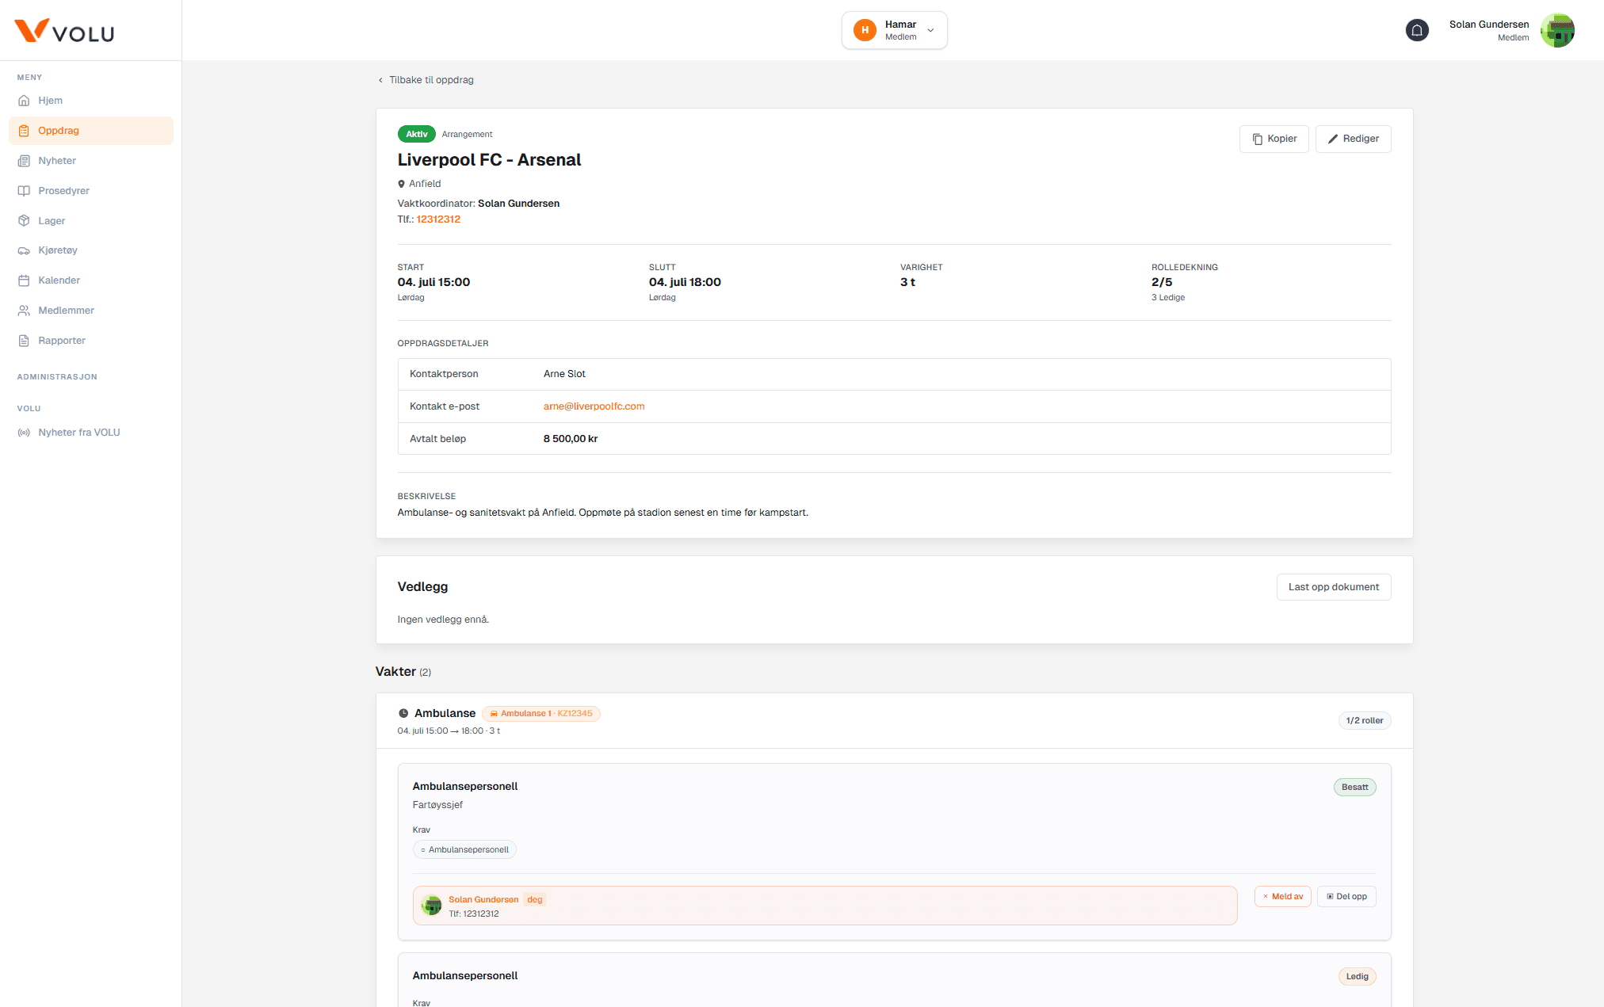Image resolution: width=1604 pixels, height=1007 pixels.
Task: Click Ambulanse 1 KZ12345 vehicle tag
Action: [x=541, y=714]
